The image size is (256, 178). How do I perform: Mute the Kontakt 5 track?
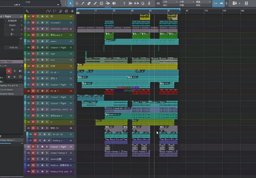pos(33,23)
